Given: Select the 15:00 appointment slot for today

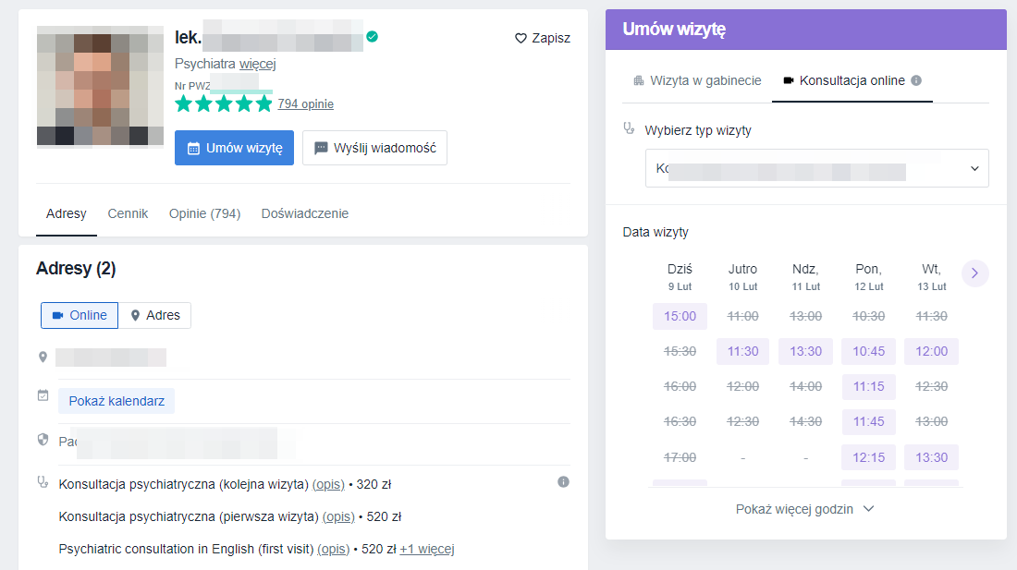Looking at the screenshot, I should (680, 315).
